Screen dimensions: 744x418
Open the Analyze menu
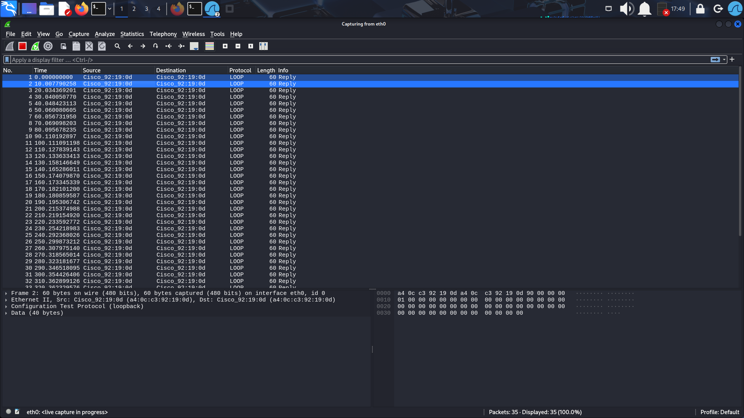[x=105, y=34]
